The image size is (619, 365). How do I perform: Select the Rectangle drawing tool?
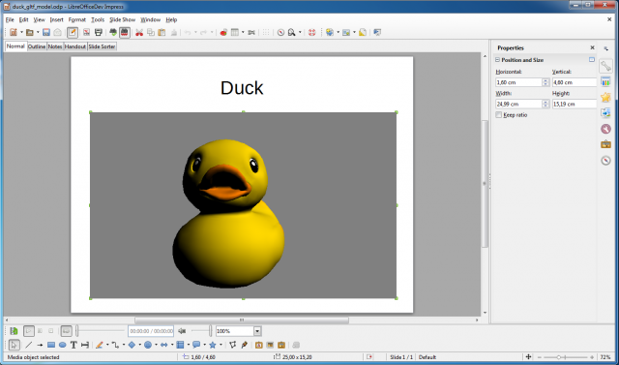pos(51,345)
